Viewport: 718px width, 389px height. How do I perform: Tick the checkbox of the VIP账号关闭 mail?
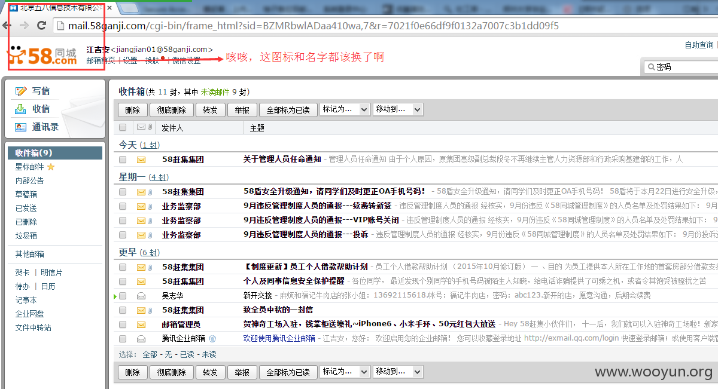pos(123,220)
